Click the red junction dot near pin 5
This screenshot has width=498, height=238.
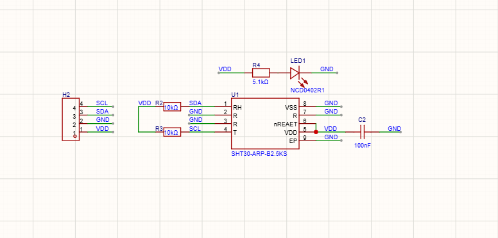click(x=316, y=132)
